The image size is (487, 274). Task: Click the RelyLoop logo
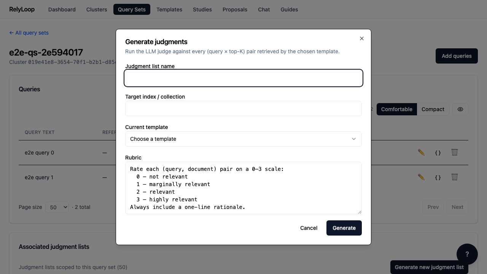tap(22, 10)
